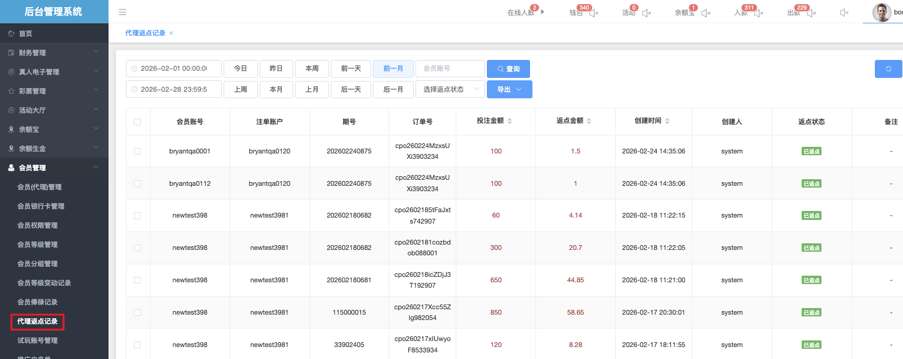
Task: Mute the 钱包 notification sound
Action: click(594, 13)
